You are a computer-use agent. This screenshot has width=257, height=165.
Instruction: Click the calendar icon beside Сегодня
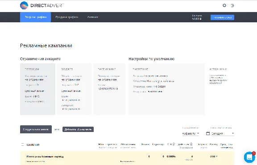tap(208, 133)
